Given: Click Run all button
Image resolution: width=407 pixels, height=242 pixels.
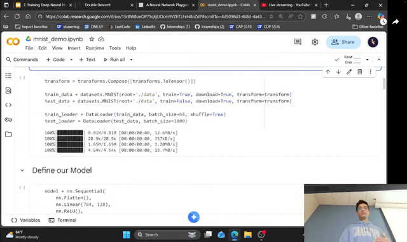Looking at the screenshot, I should point(114,60).
